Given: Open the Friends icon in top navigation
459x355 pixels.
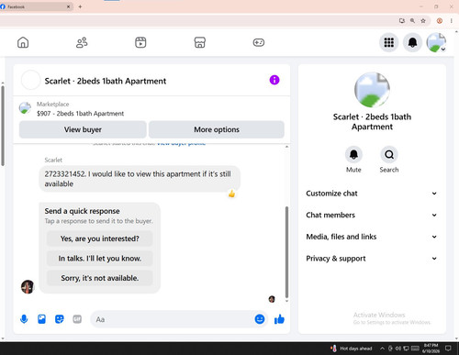Looking at the screenshot, I should [x=82, y=42].
